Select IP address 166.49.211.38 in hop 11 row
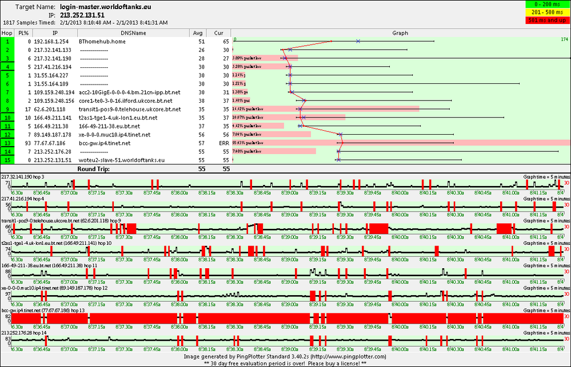This screenshot has height=367, width=571. [51, 126]
